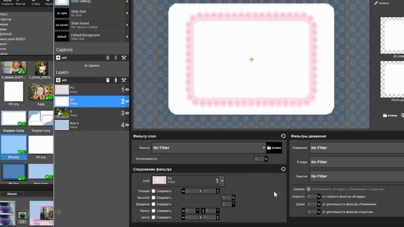Open the Captions tools wrench icon
The width and height of the screenshot is (404, 227).
(124, 57)
